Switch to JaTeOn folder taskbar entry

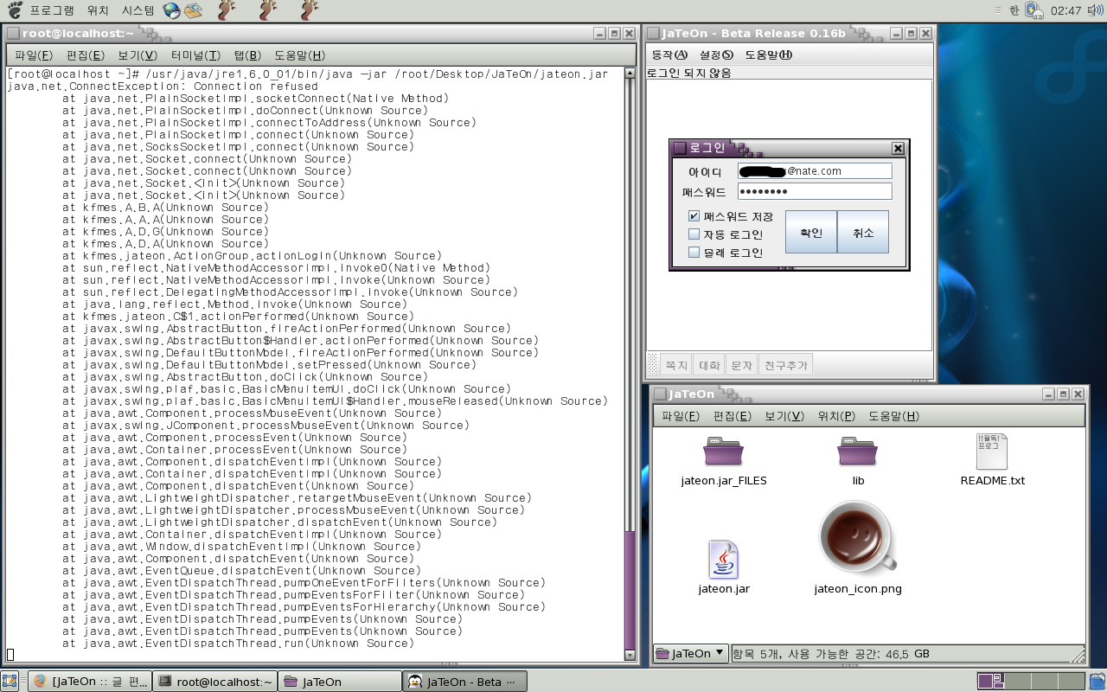tap(340, 682)
